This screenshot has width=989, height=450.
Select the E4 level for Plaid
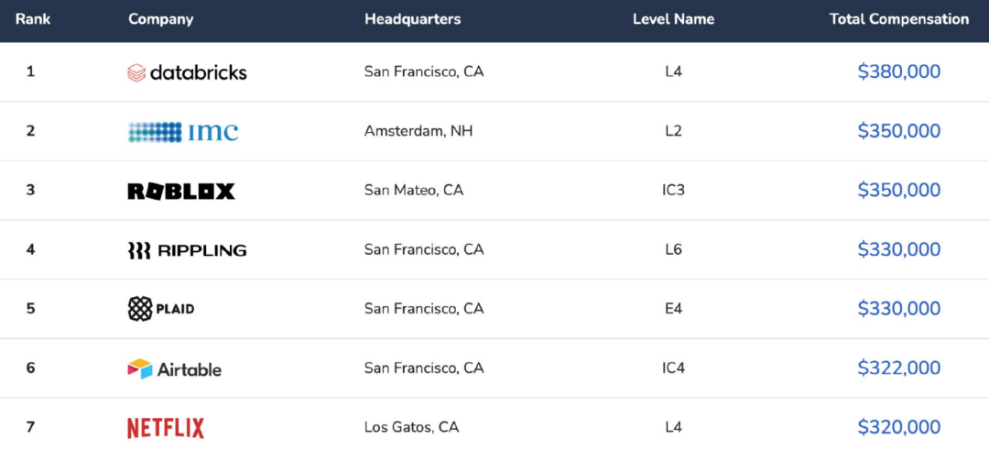point(673,309)
